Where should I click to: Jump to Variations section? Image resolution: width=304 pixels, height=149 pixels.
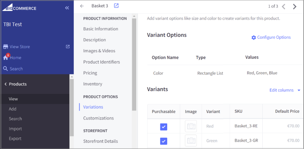(93, 107)
